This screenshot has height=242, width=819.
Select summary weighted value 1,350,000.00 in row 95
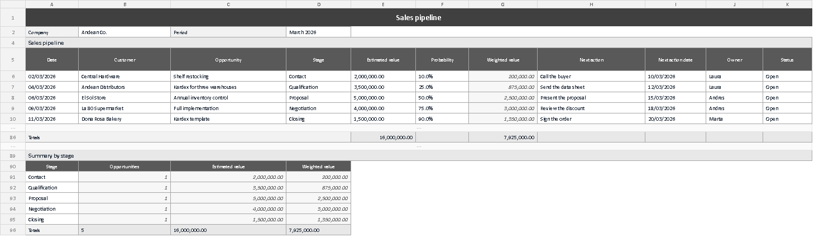[319, 220]
